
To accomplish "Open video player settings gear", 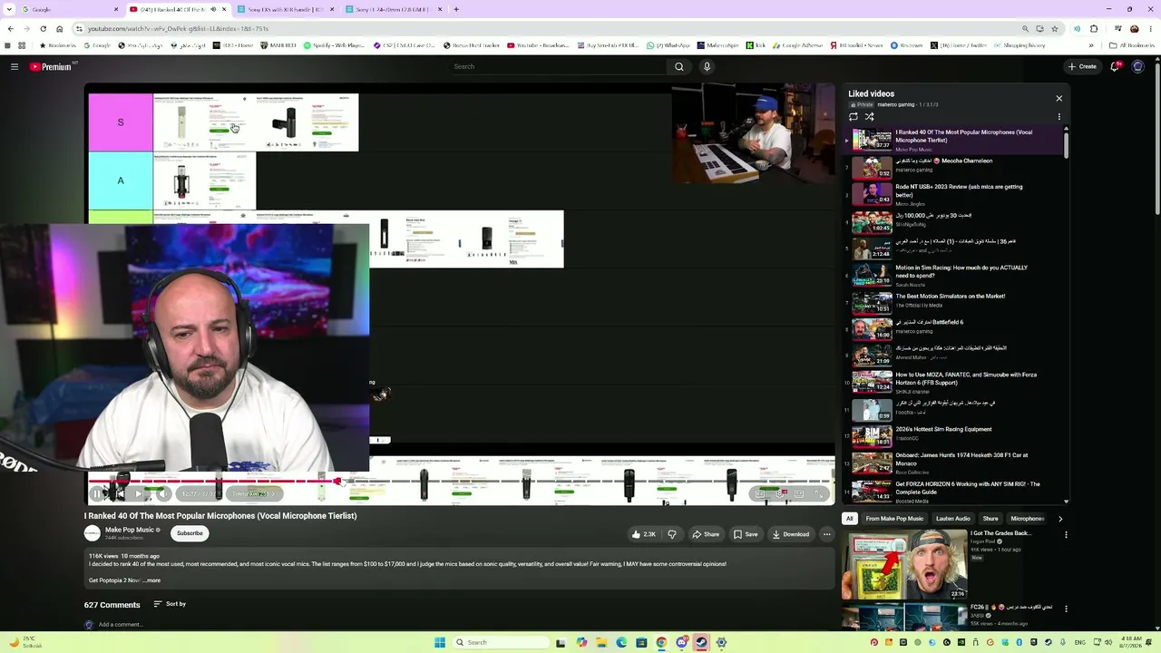I will pyautogui.click(x=780, y=493).
